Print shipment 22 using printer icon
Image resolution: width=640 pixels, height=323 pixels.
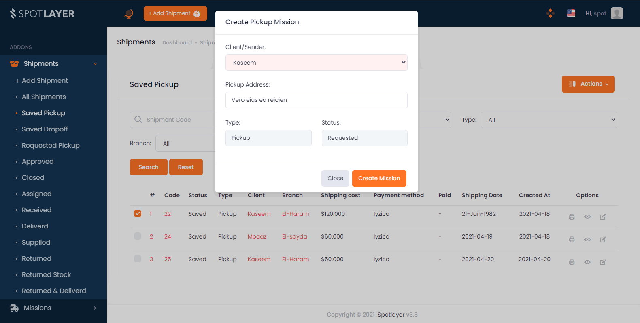tap(572, 217)
